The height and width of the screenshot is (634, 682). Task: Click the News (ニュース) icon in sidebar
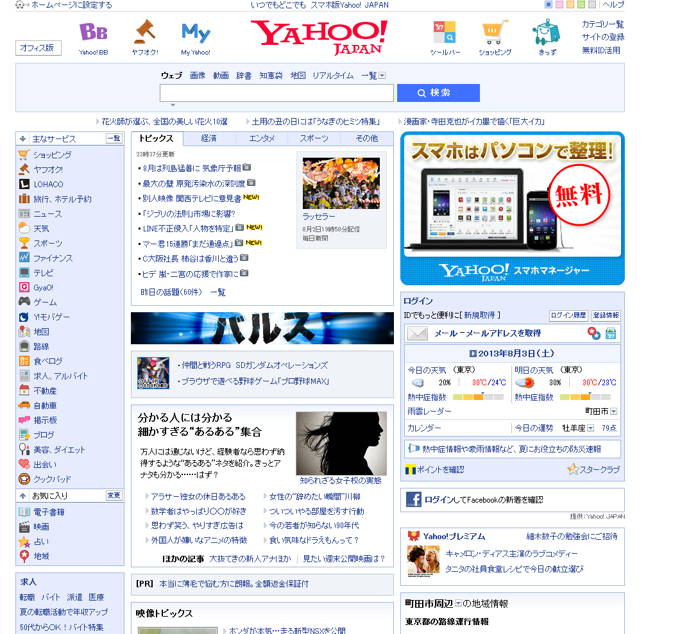[x=24, y=214]
